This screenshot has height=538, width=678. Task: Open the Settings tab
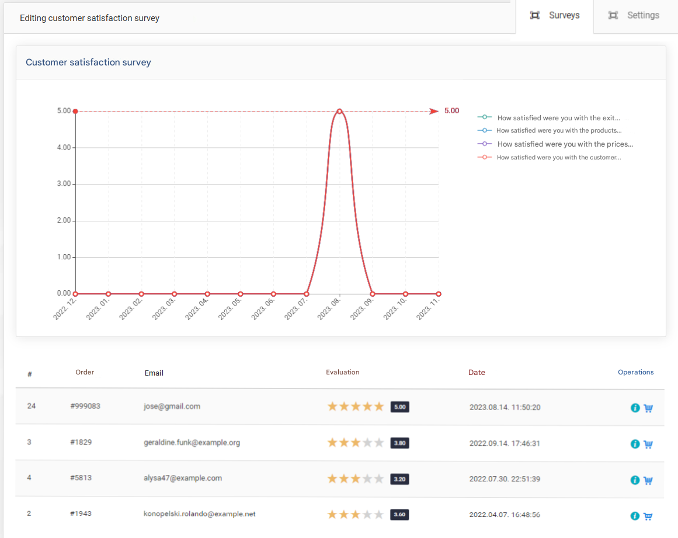tap(634, 16)
